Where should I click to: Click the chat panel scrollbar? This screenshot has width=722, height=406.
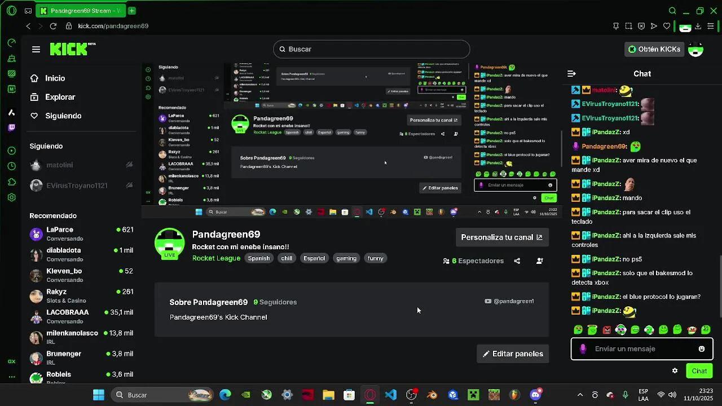coord(720,285)
